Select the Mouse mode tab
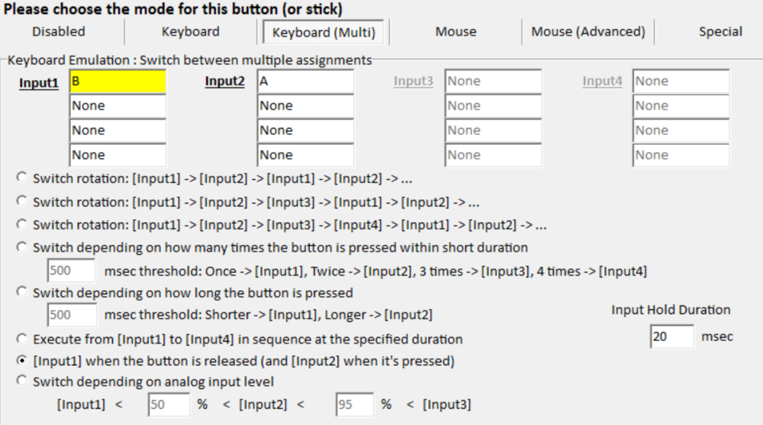The image size is (763, 425). pos(456,32)
